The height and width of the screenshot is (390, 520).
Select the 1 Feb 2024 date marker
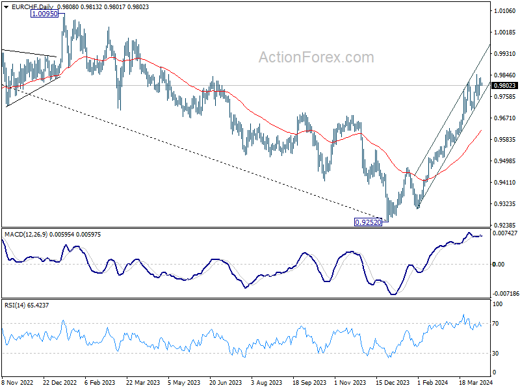[x=433, y=382]
